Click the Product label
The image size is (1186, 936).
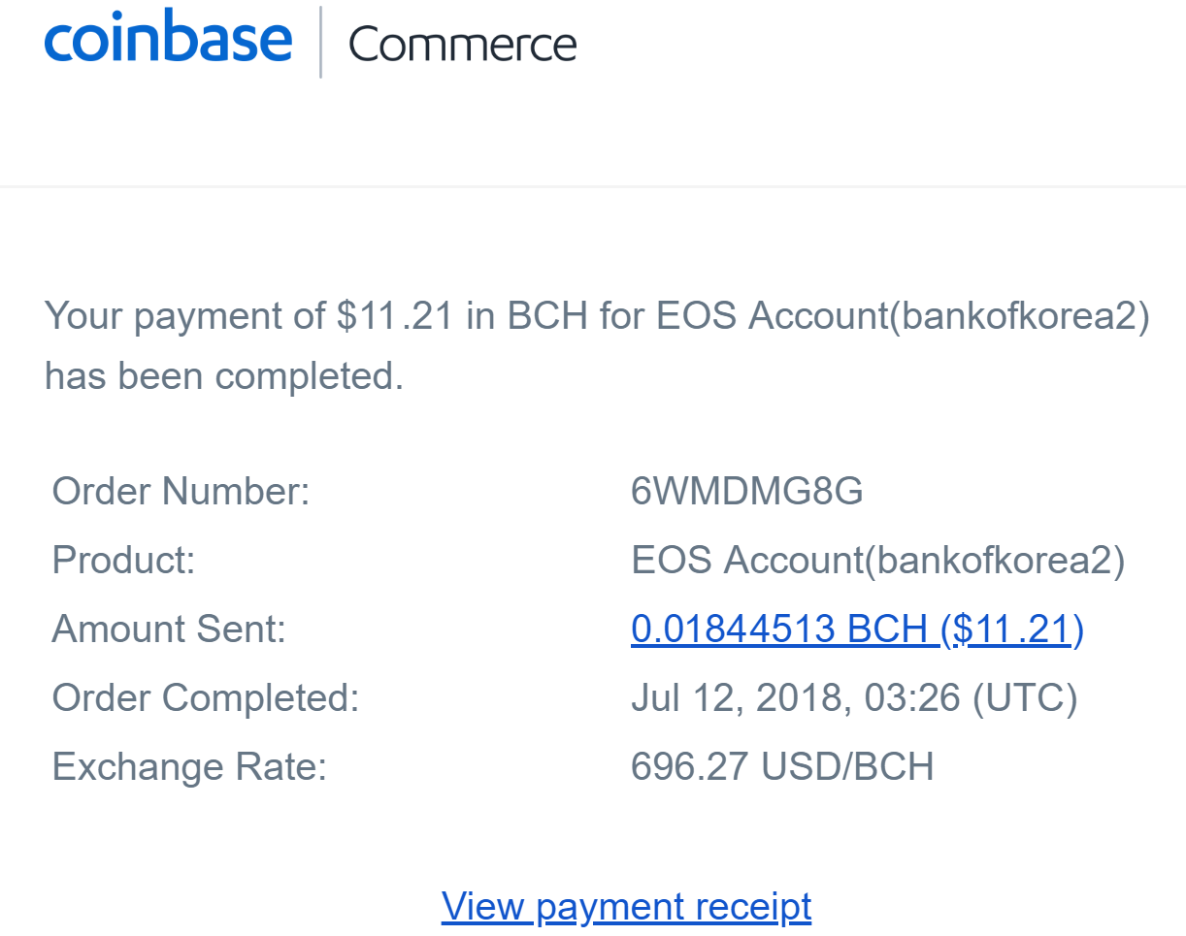(x=123, y=561)
